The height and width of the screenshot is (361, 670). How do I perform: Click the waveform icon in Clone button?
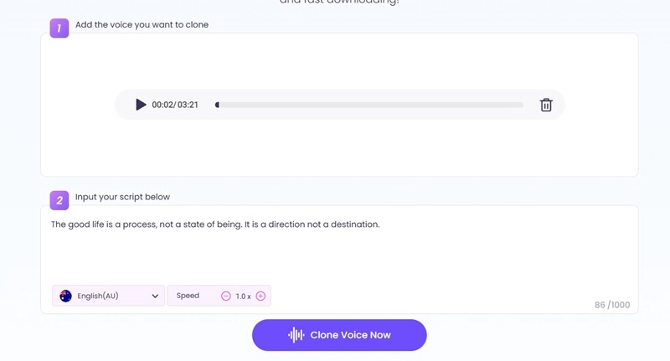click(296, 335)
